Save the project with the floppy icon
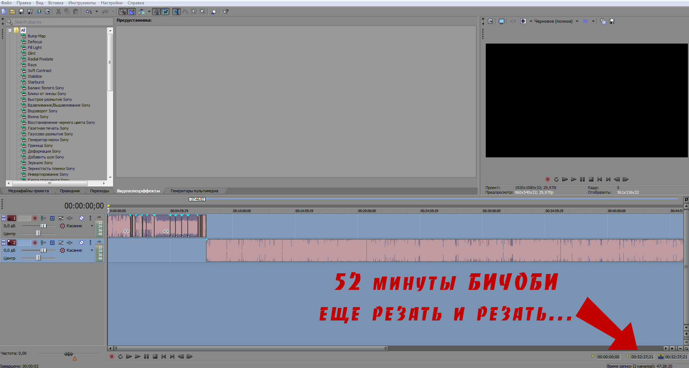This screenshot has width=689, height=368. (x=21, y=12)
